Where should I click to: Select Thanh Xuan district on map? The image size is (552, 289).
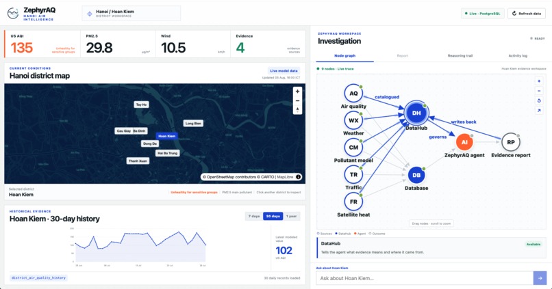pyautogui.click(x=138, y=161)
